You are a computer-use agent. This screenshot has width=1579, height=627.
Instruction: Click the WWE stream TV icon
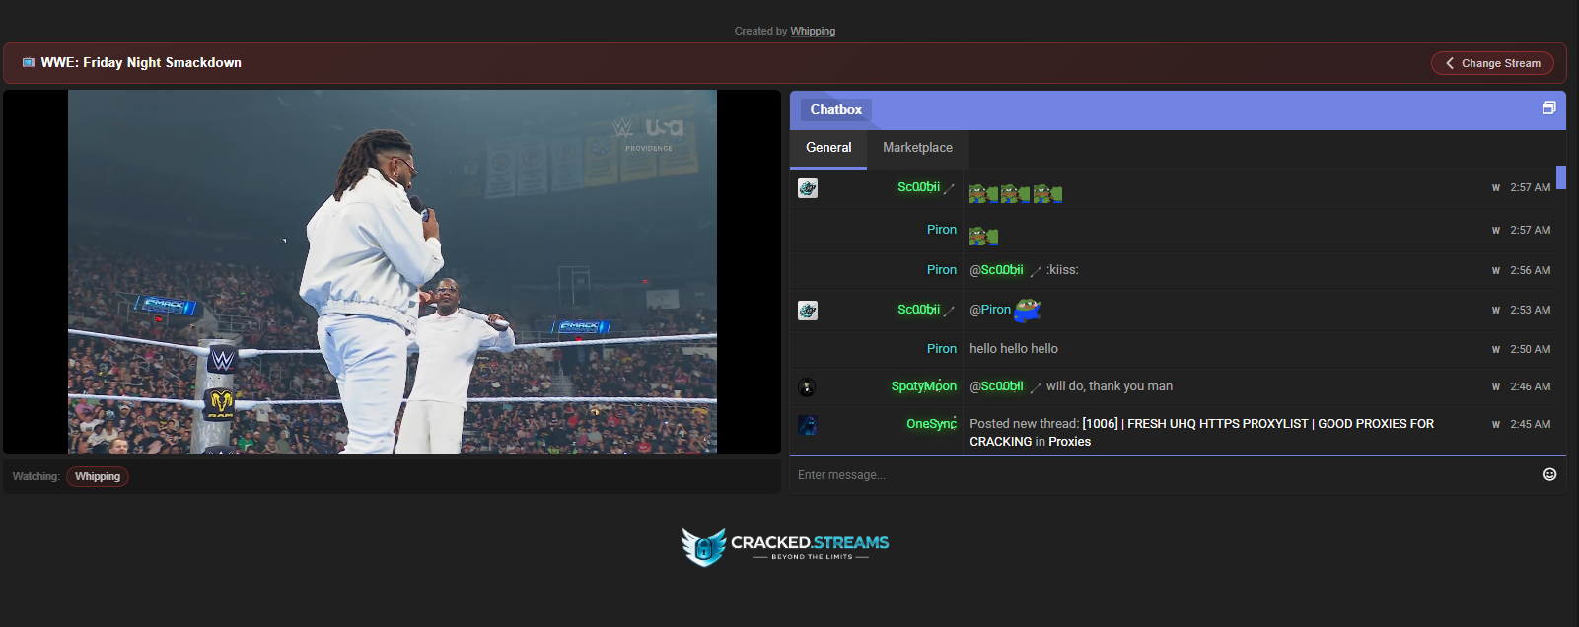pos(29,62)
